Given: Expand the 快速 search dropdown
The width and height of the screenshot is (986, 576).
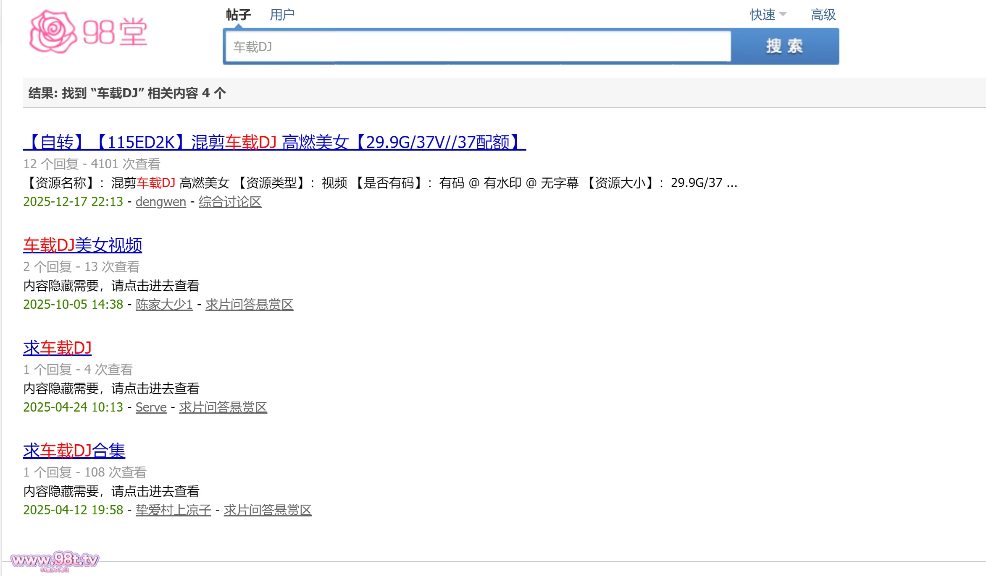Looking at the screenshot, I should tap(768, 15).
